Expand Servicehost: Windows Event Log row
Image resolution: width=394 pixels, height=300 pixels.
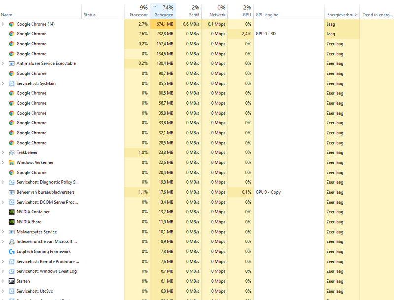3,271
